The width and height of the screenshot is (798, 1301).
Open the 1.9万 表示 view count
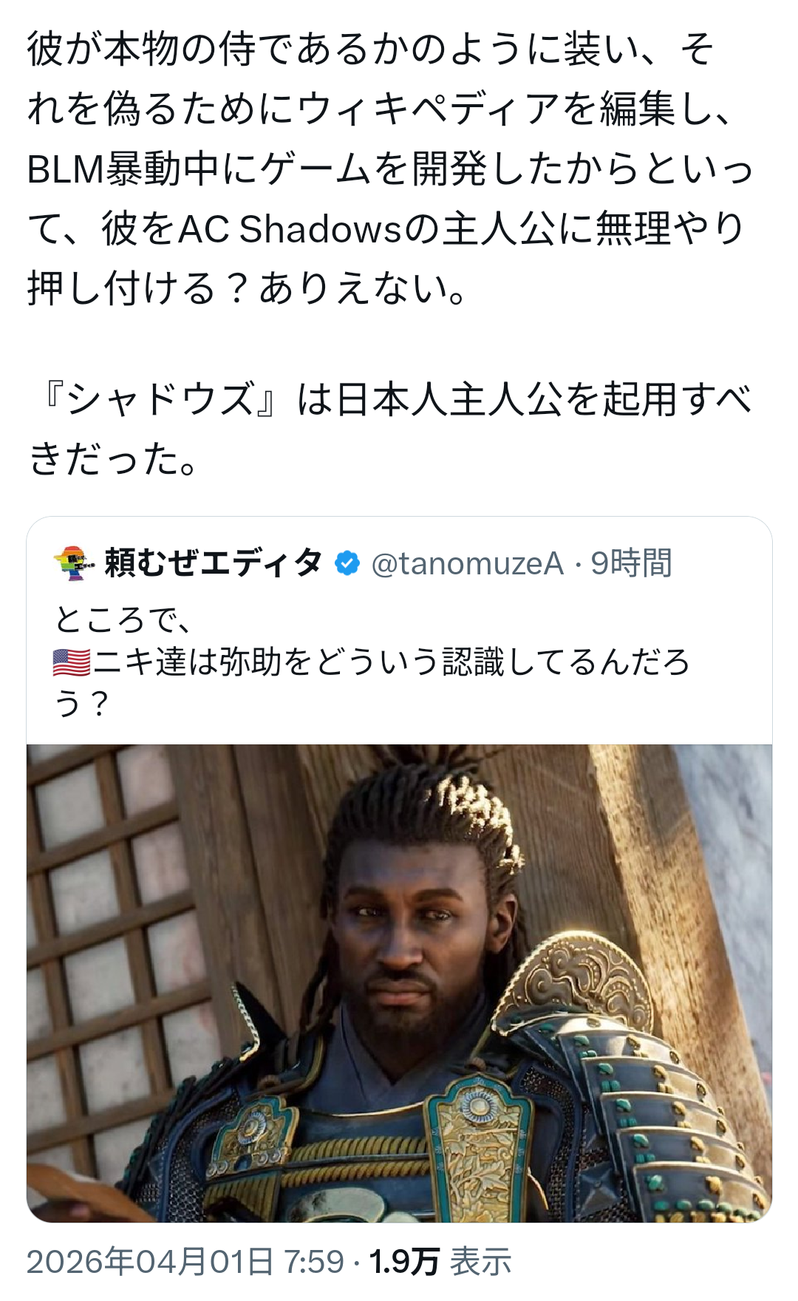pyautogui.click(x=440, y=1262)
